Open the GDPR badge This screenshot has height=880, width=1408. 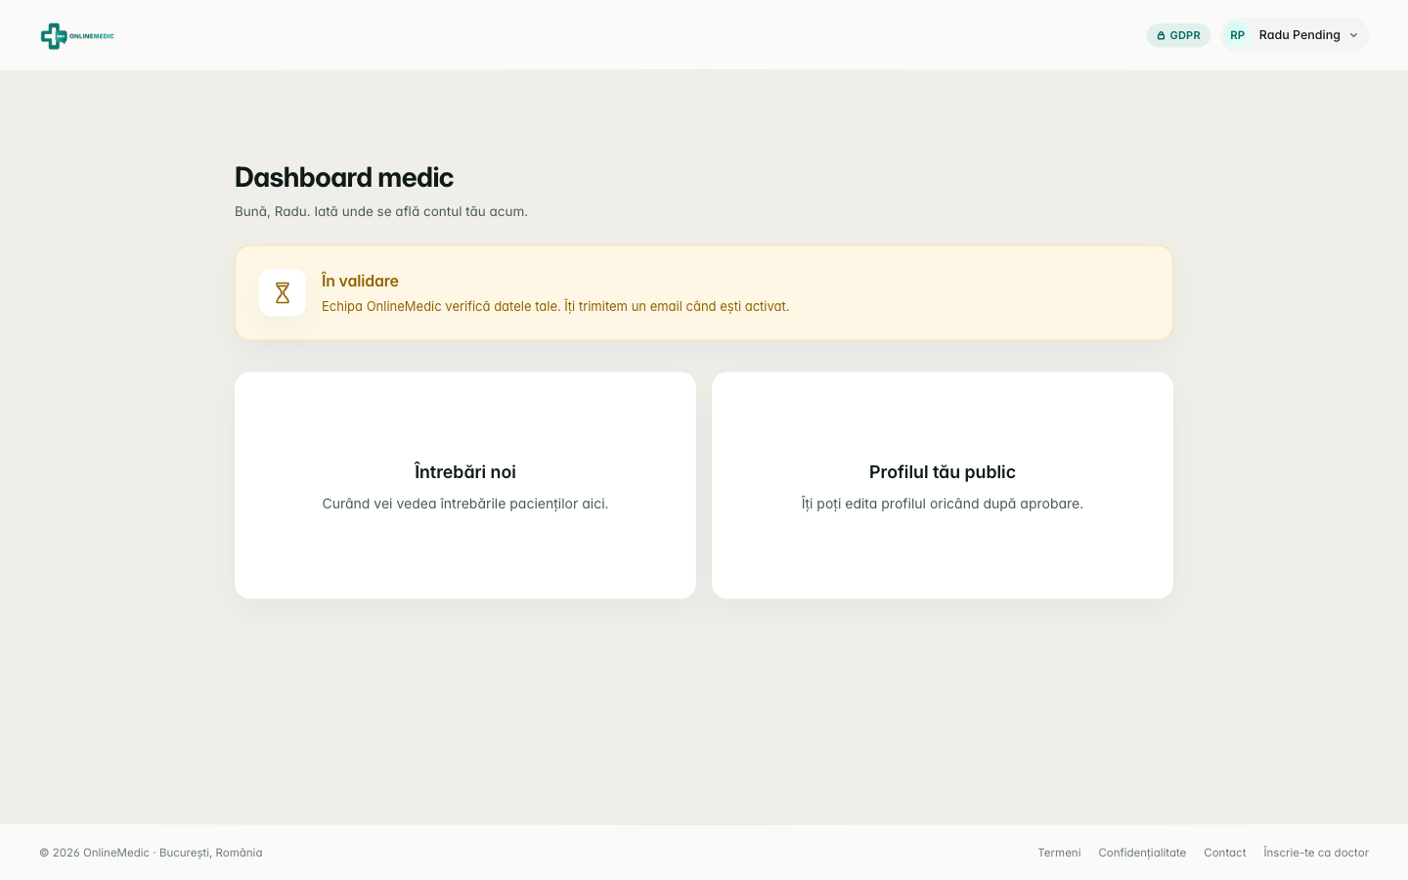point(1178,35)
